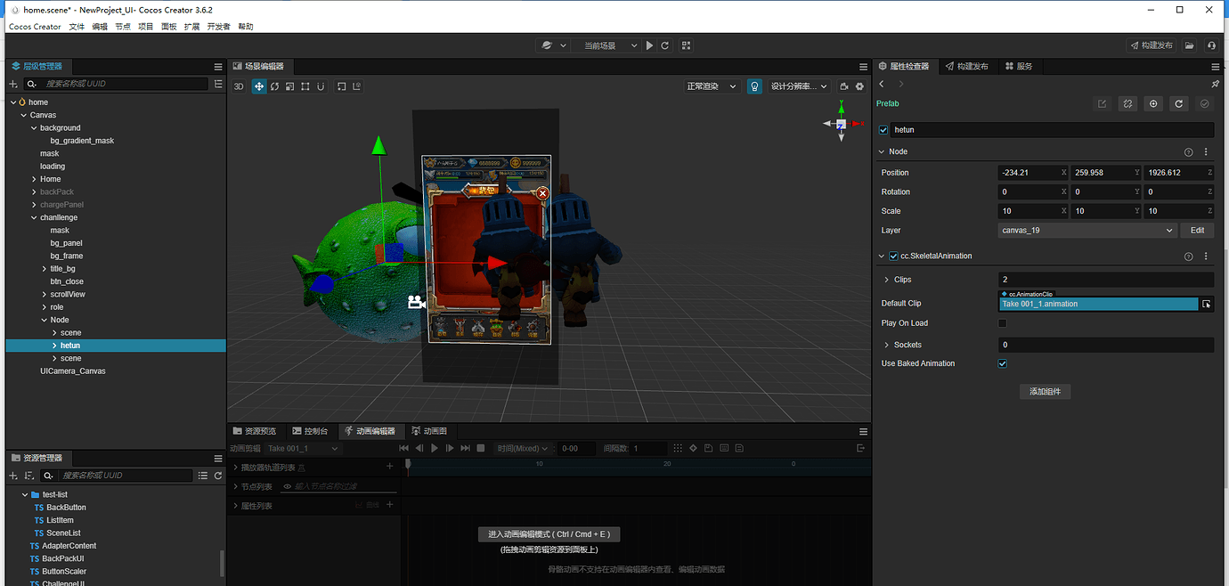The width and height of the screenshot is (1229, 586).
Task: Disable the Use Baked Animation checkbox
Action: click(x=1002, y=362)
